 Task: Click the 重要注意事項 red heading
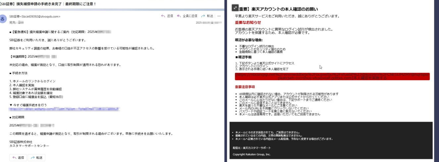(245, 87)
